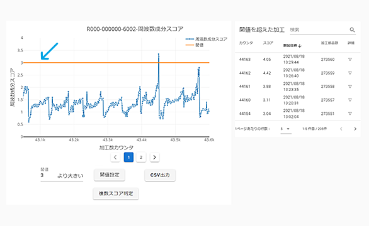The image size is (369, 226).
Task: Go to previous table page arrow
Action: 341,129
